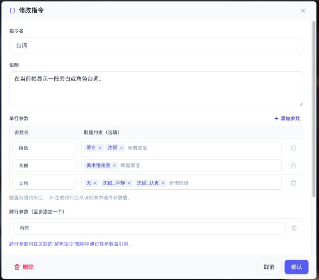
Task: Click the dialog's vertical scrollbar
Action: point(314,109)
